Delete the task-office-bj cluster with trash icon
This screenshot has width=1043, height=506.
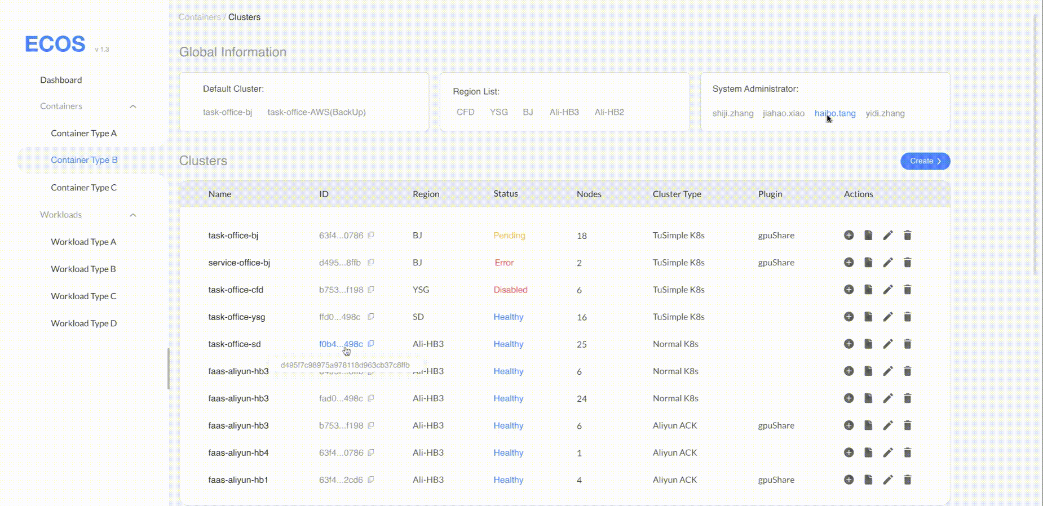907,235
